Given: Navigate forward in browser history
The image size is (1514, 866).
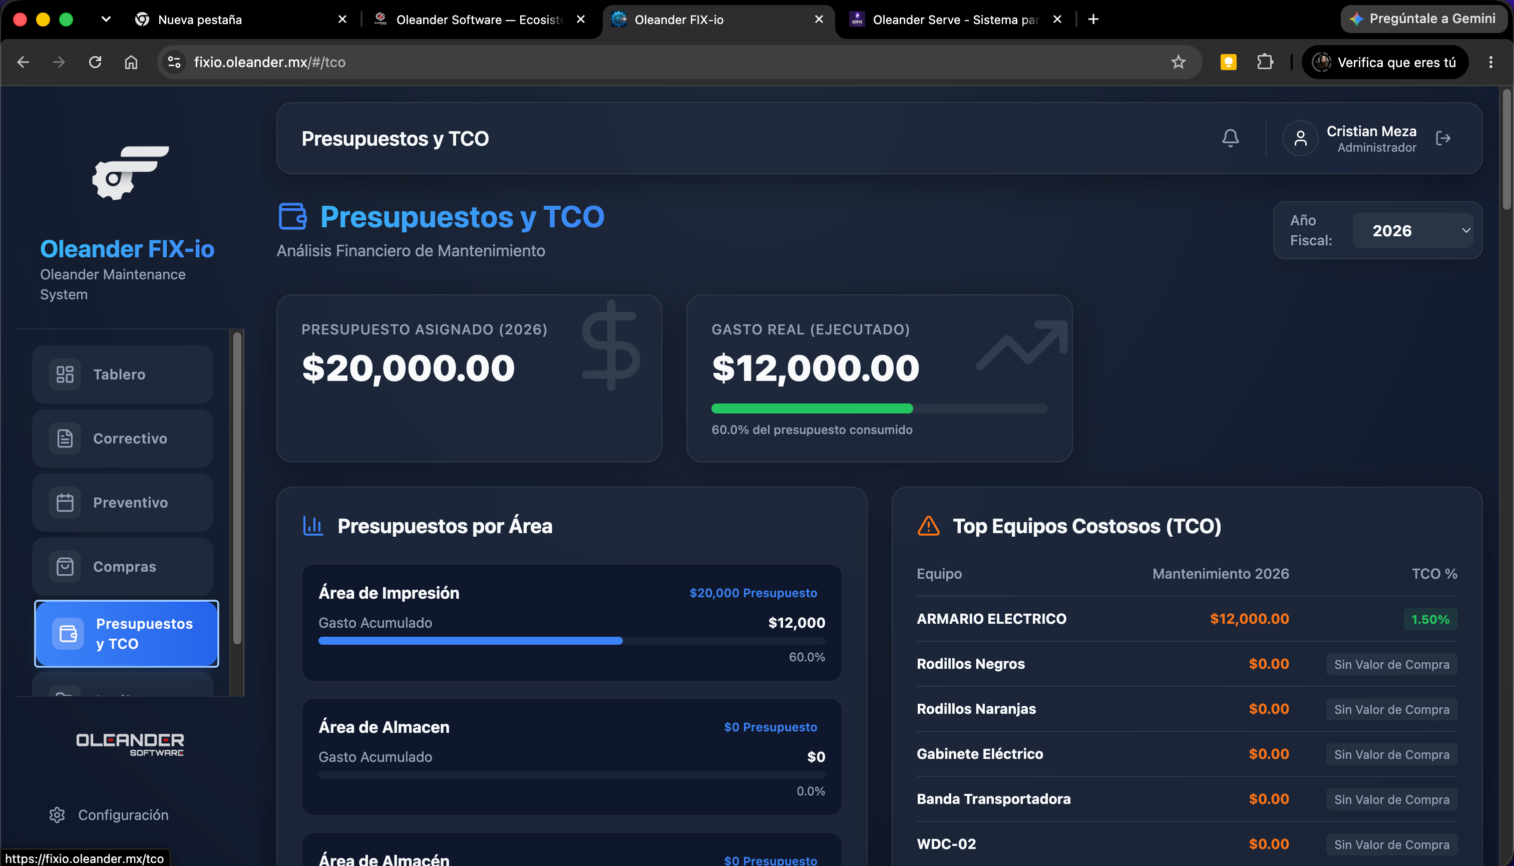Looking at the screenshot, I should tap(59, 62).
